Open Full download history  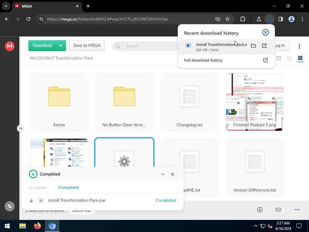(226, 60)
